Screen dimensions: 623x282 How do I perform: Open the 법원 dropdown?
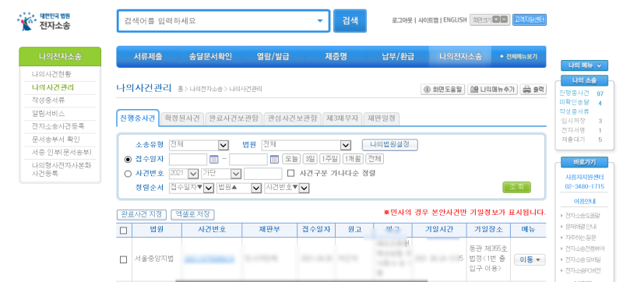(306, 145)
